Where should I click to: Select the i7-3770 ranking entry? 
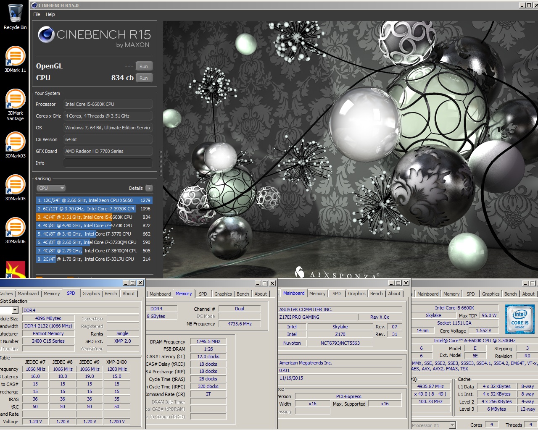94,234
